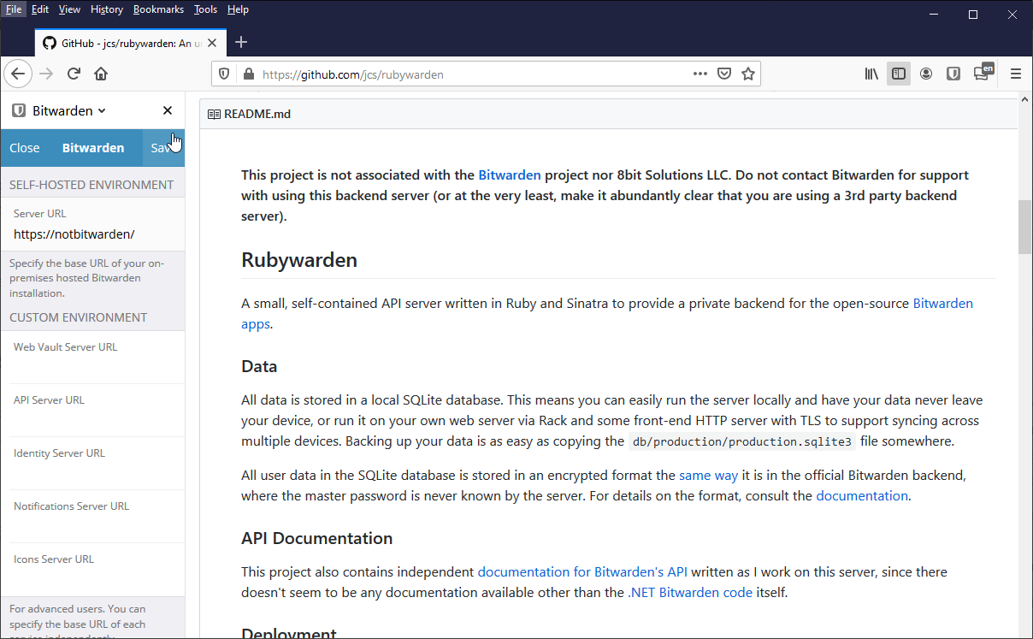Viewport: 1033px width, 639px height.
Task: Open the Bitwarden link in disclaimer
Action: click(510, 175)
